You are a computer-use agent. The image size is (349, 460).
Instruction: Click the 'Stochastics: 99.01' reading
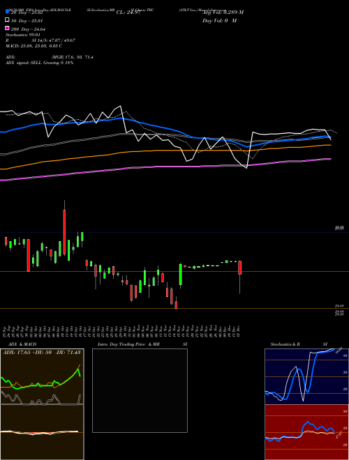[22, 35]
